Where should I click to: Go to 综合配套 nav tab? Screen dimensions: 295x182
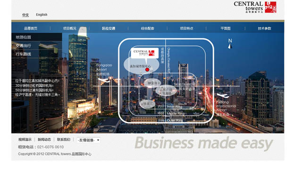[x=147, y=29]
